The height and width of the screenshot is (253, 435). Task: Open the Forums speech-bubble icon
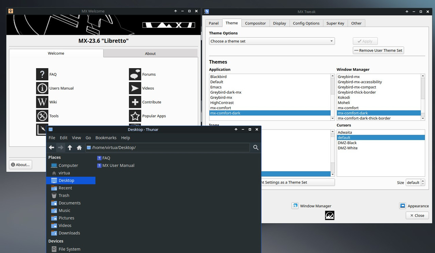[x=135, y=74]
